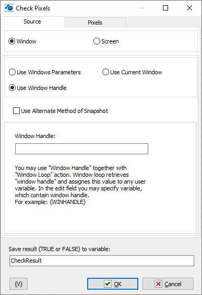Switch to the Pixels tab
This screenshot has height=295, width=202.
pyautogui.click(x=95, y=22)
